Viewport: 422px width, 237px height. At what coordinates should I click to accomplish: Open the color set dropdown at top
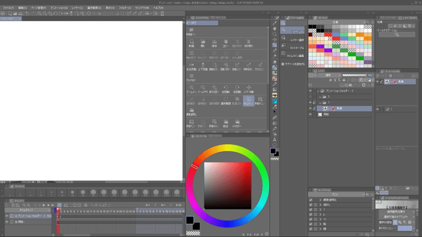(x=338, y=22)
